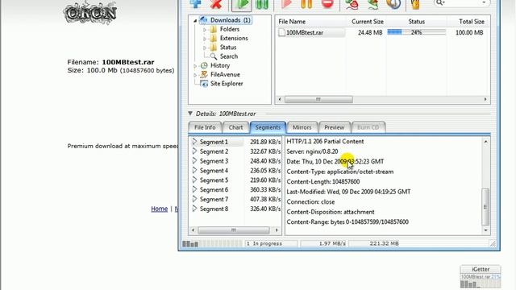Select the Segment 8 row
The height and width of the screenshot is (290, 516).
click(235, 209)
